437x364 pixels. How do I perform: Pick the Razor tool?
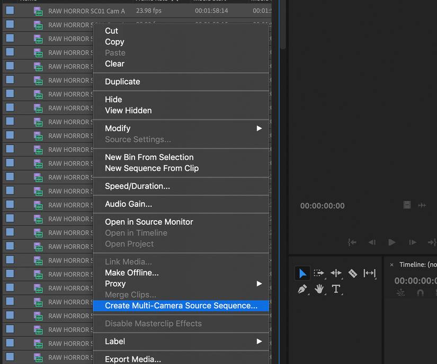click(353, 273)
